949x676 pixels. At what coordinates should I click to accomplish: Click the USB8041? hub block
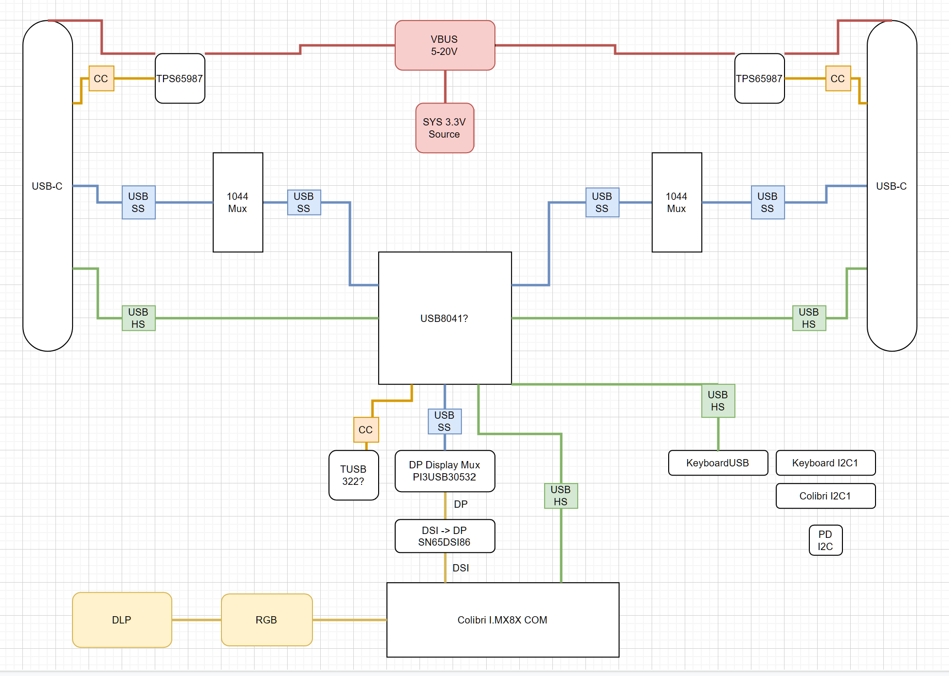pos(445,318)
